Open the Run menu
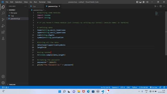167x94 pixels. click(35, 2)
